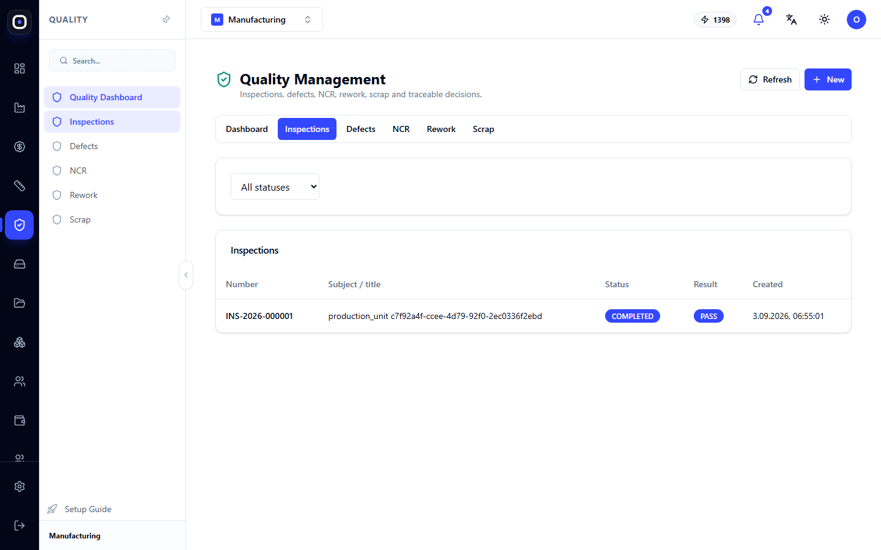The width and height of the screenshot is (881, 550).
Task: Open the users people icon in left rail
Action: click(x=20, y=381)
